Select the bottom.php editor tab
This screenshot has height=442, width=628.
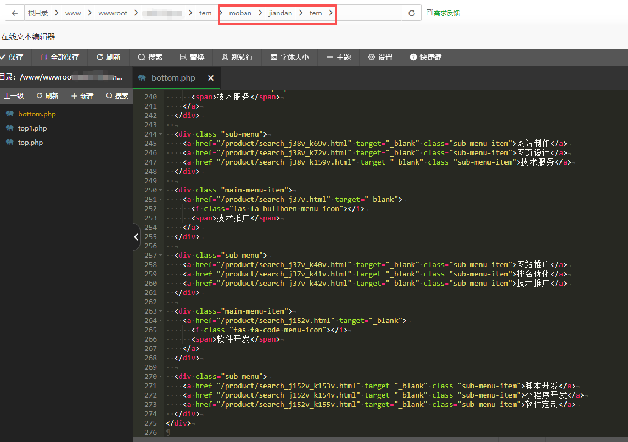pyautogui.click(x=173, y=78)
